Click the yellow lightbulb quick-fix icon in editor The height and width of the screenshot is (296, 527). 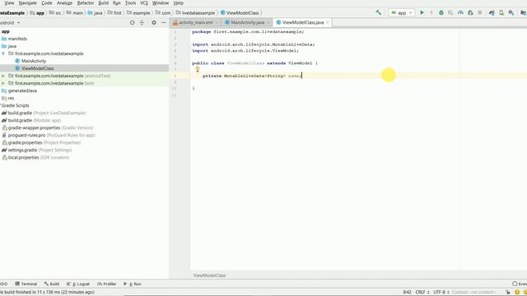coord(198,69)
